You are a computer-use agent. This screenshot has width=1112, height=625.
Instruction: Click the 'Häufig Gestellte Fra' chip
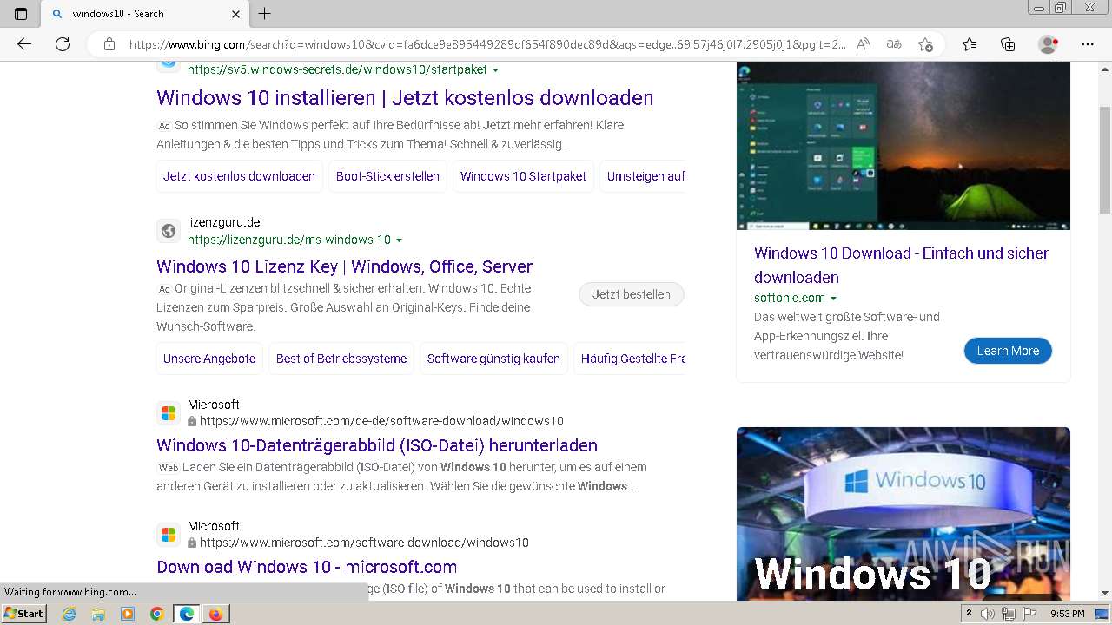(632, 359)
